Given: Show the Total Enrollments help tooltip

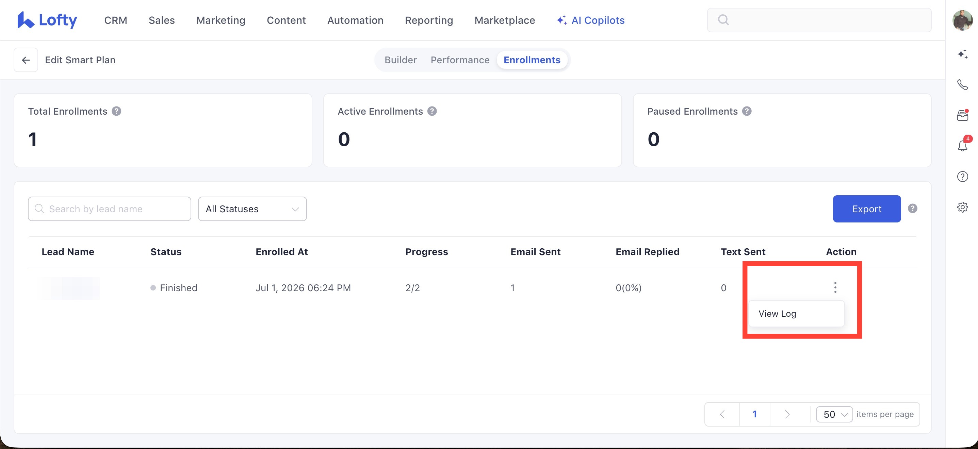Looking at the screenshot, I should tap(116, 111).
